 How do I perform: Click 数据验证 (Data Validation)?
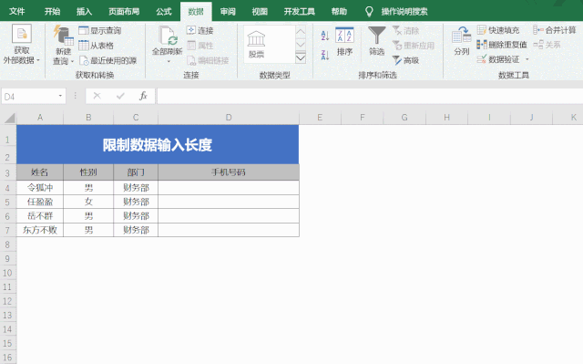click(x=498, y=59)
